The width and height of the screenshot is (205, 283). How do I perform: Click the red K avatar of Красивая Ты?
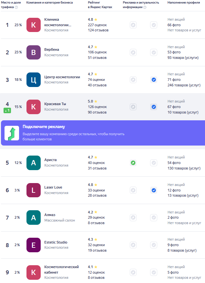click(34, 107)
